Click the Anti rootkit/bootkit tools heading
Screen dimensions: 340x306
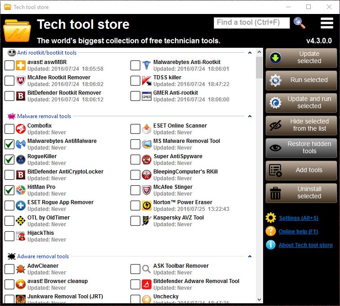click(47, 53)
